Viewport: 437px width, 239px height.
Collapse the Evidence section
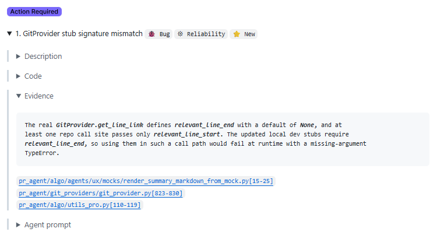tap(19, 96)
